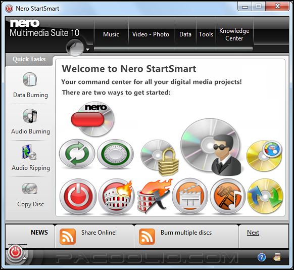Open the Knowledge Center tab

coord(234,34)
